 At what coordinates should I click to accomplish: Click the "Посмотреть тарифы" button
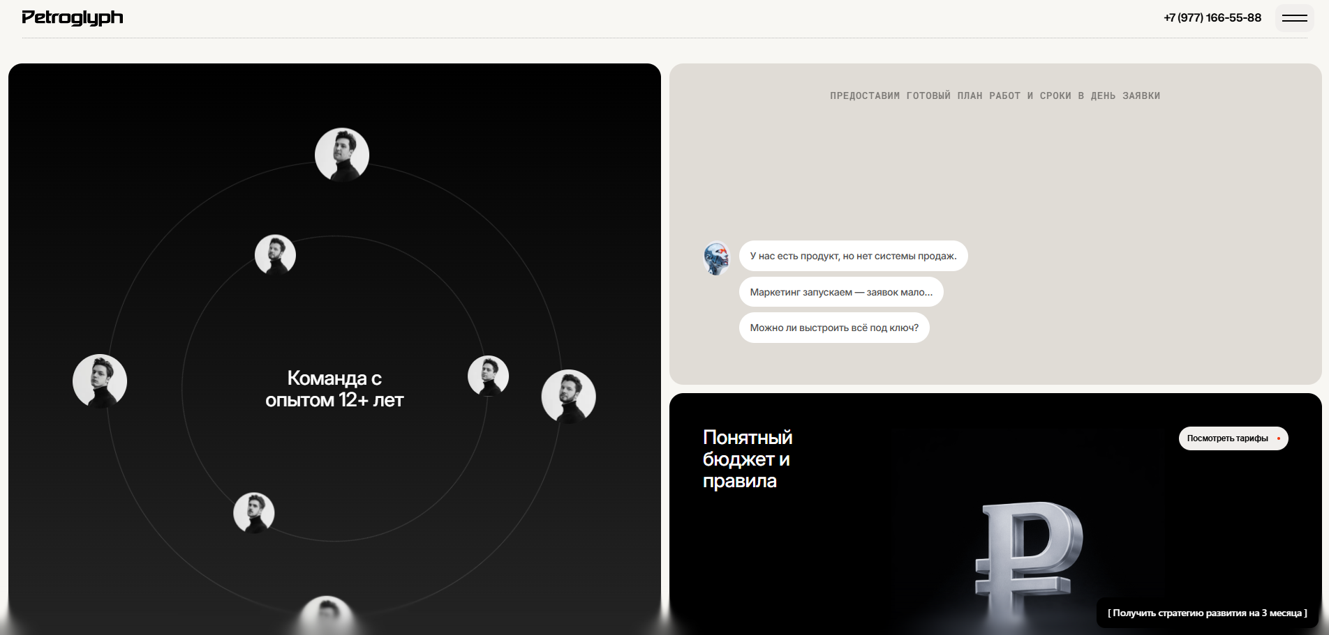point(1233,438)
